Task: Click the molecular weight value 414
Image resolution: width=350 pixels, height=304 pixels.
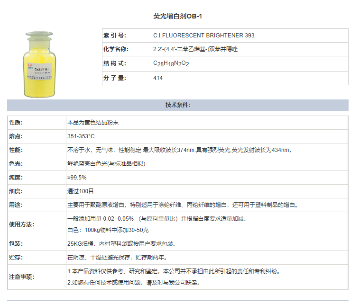Action: coord(158,78)
